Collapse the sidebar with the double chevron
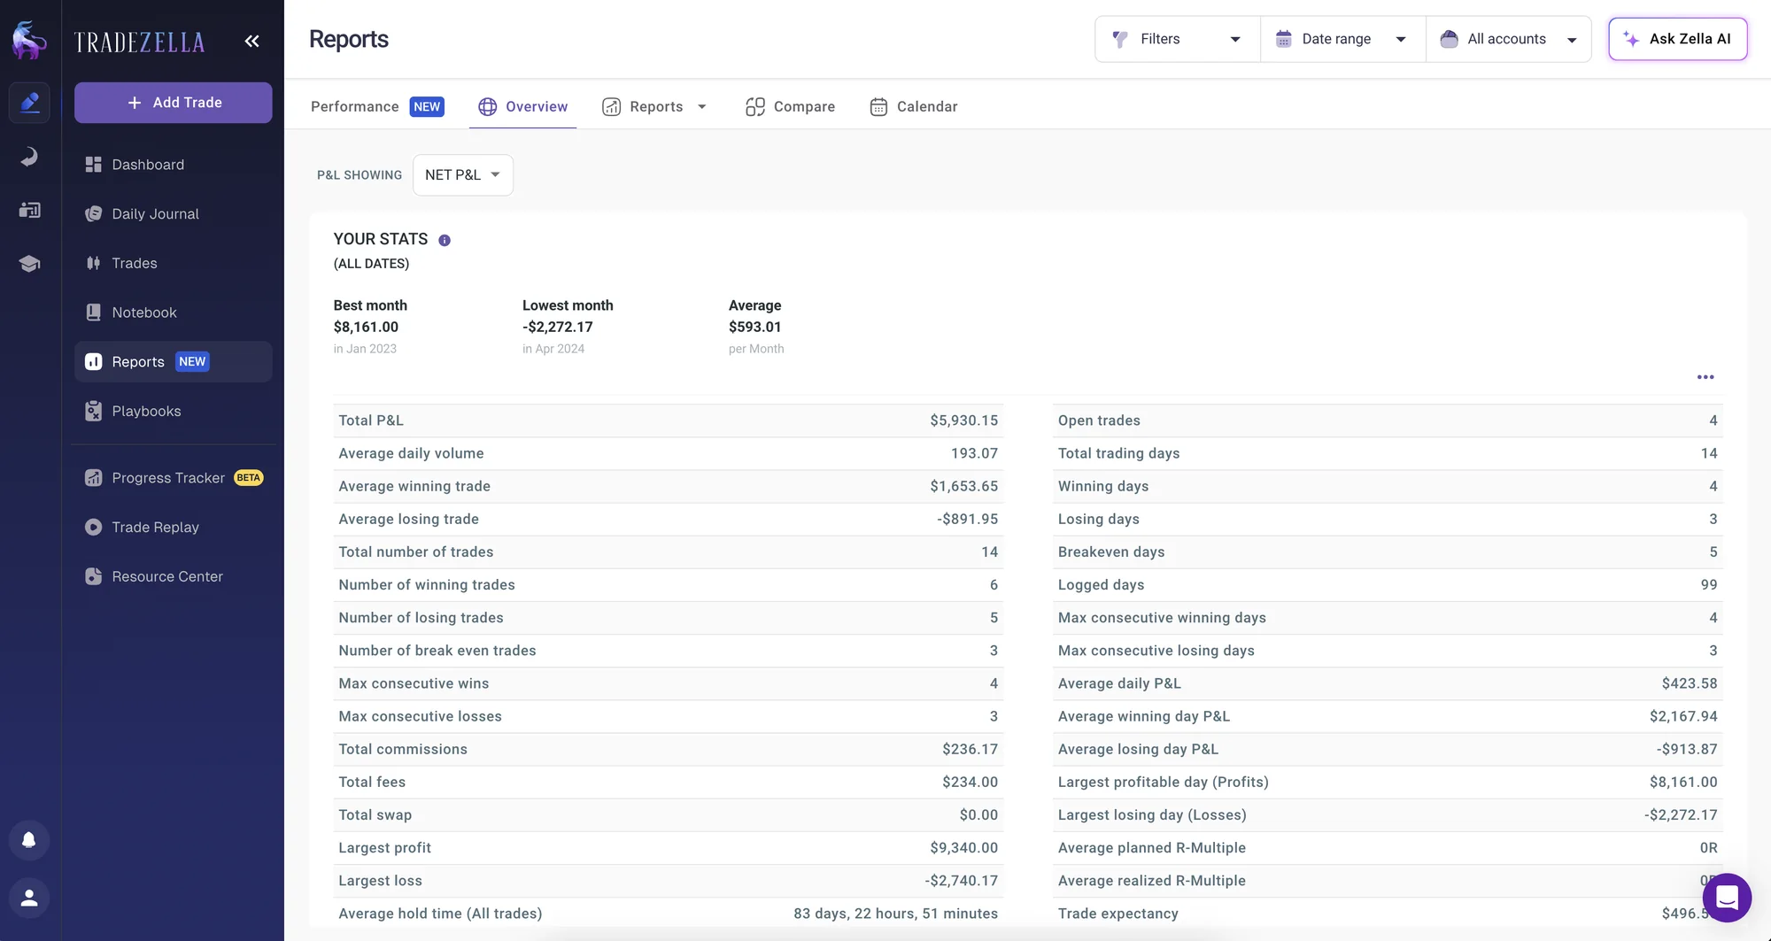 coord(252,41)
